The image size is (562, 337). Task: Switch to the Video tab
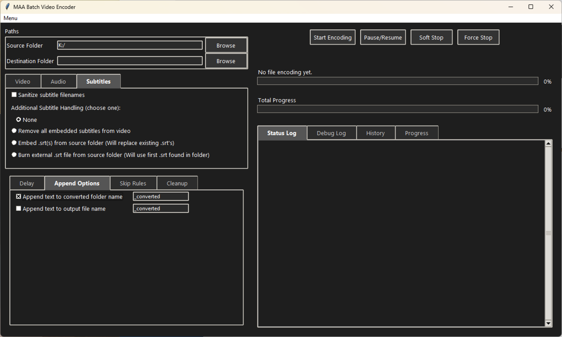[x=23, y=82]
